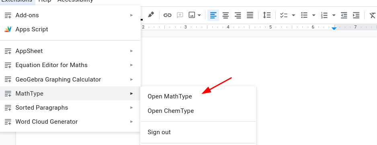Click the insert image icon
Screen dimensions: 377x145
(192, 15)
